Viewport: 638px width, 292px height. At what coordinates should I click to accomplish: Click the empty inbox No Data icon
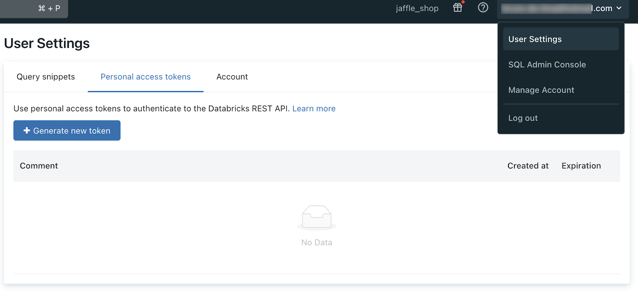coord(317,217)
